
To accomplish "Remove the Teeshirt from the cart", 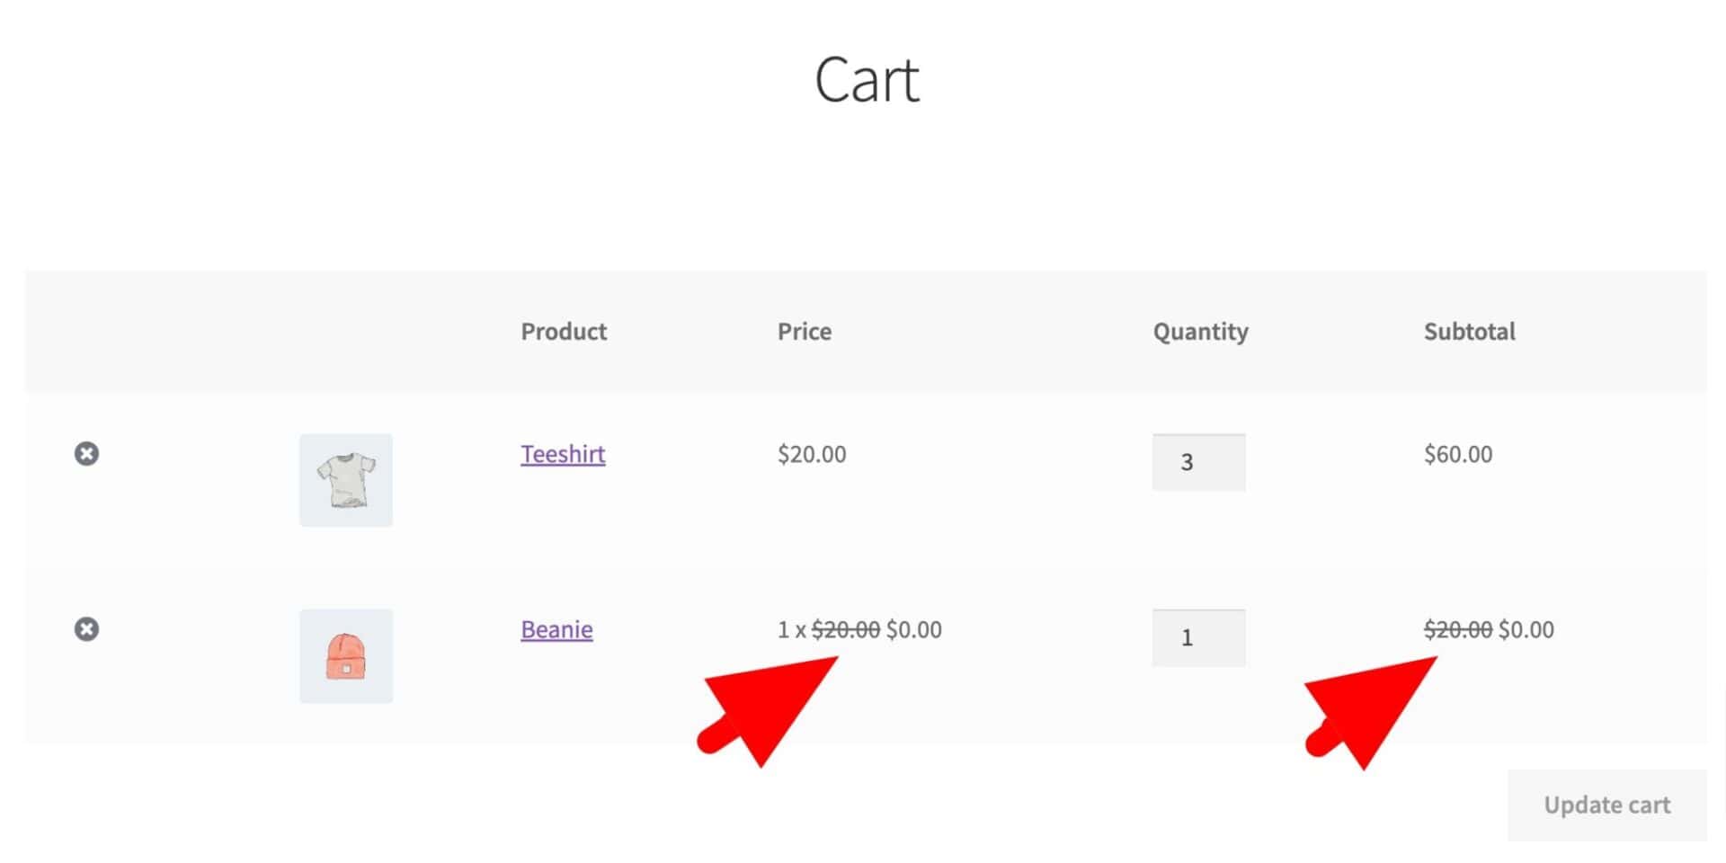I will pyautogui.click(x=86, y=454).
